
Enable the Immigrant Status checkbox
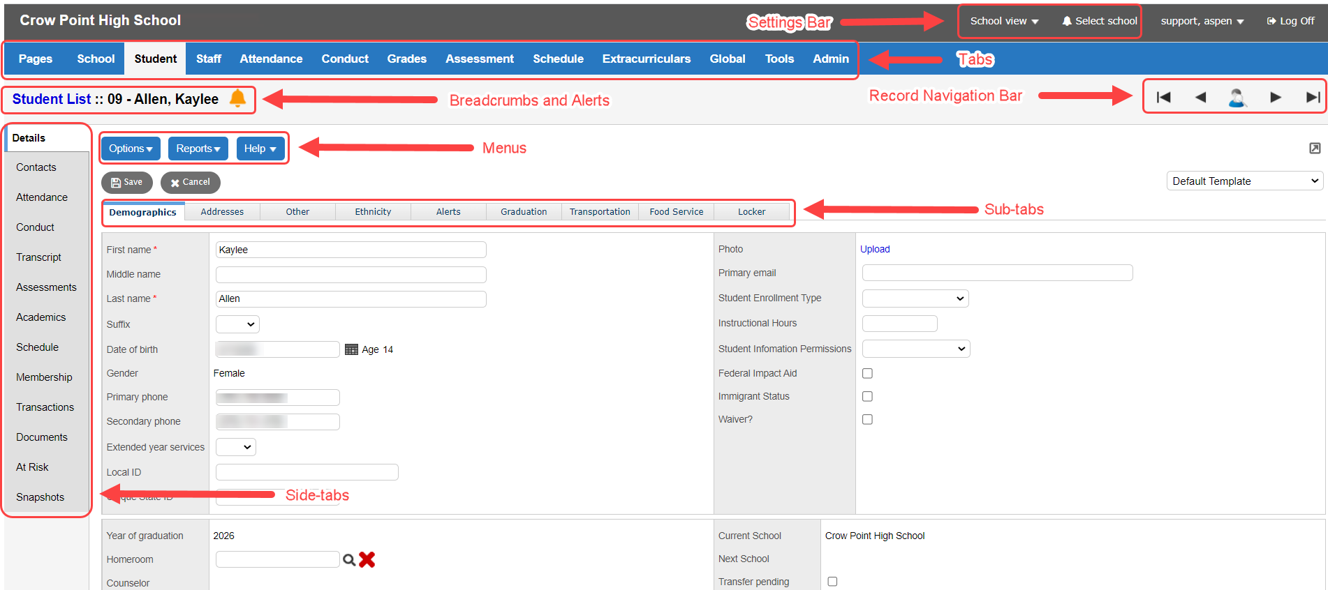pos(867,396)
